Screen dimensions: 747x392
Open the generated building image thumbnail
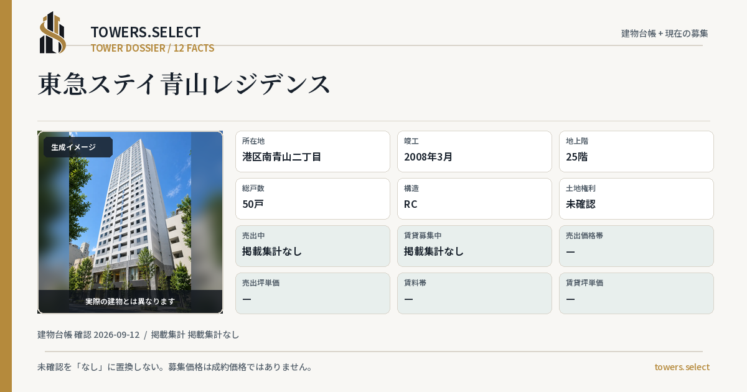(130, 222)
